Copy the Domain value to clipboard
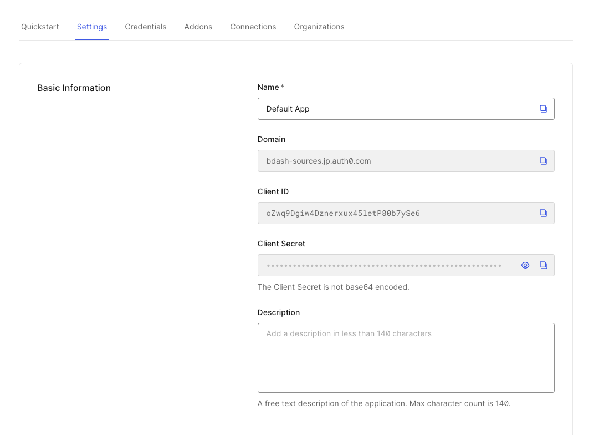This screenshot has height=435, width=604. [x=544, y=160]
